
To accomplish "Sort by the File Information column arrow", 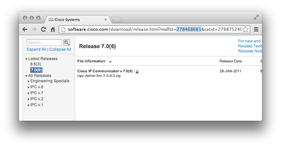I will 110,61.
